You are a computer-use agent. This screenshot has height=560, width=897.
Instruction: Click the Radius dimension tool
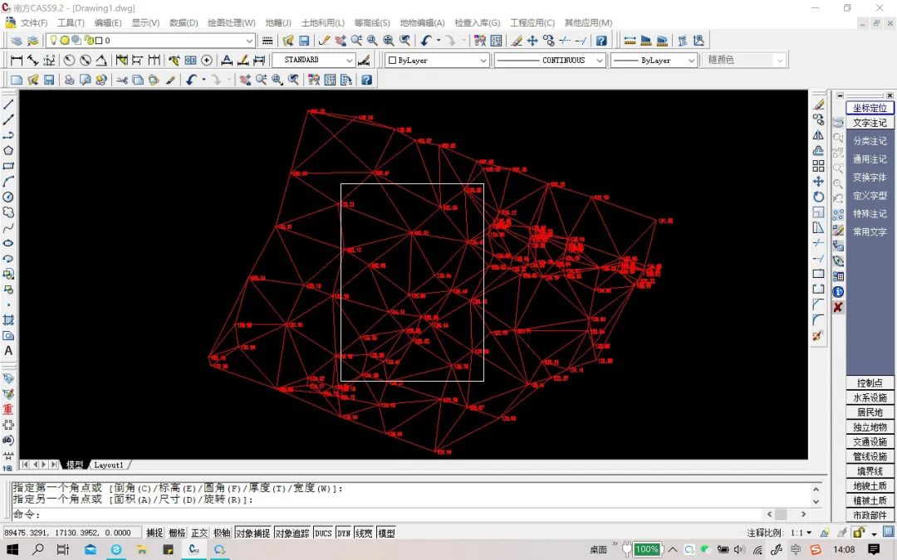pyautogui.click(x=69, y=60)
